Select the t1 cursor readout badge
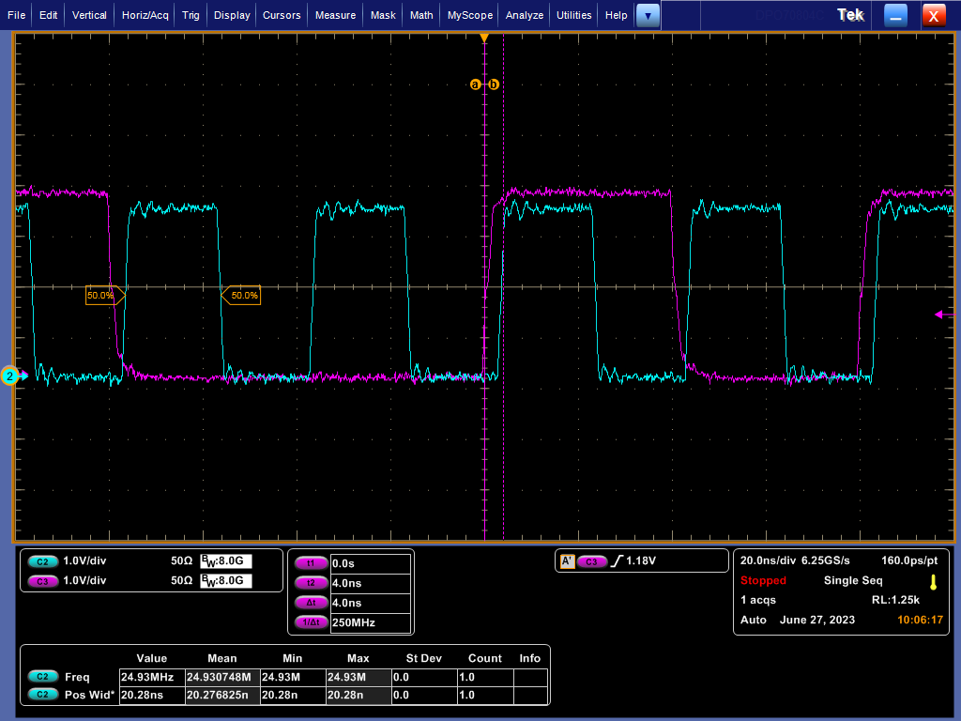Viewport: 961px width, 721px height. 311,563
